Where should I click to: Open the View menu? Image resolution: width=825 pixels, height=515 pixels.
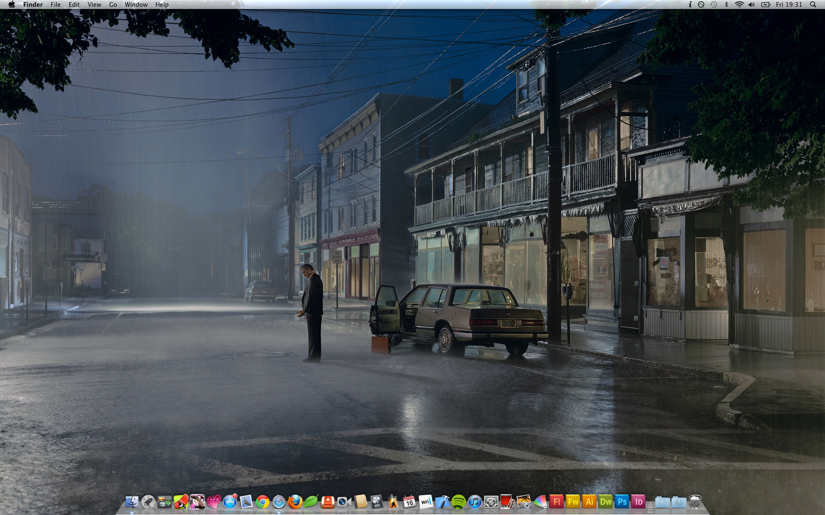(94, 4)
